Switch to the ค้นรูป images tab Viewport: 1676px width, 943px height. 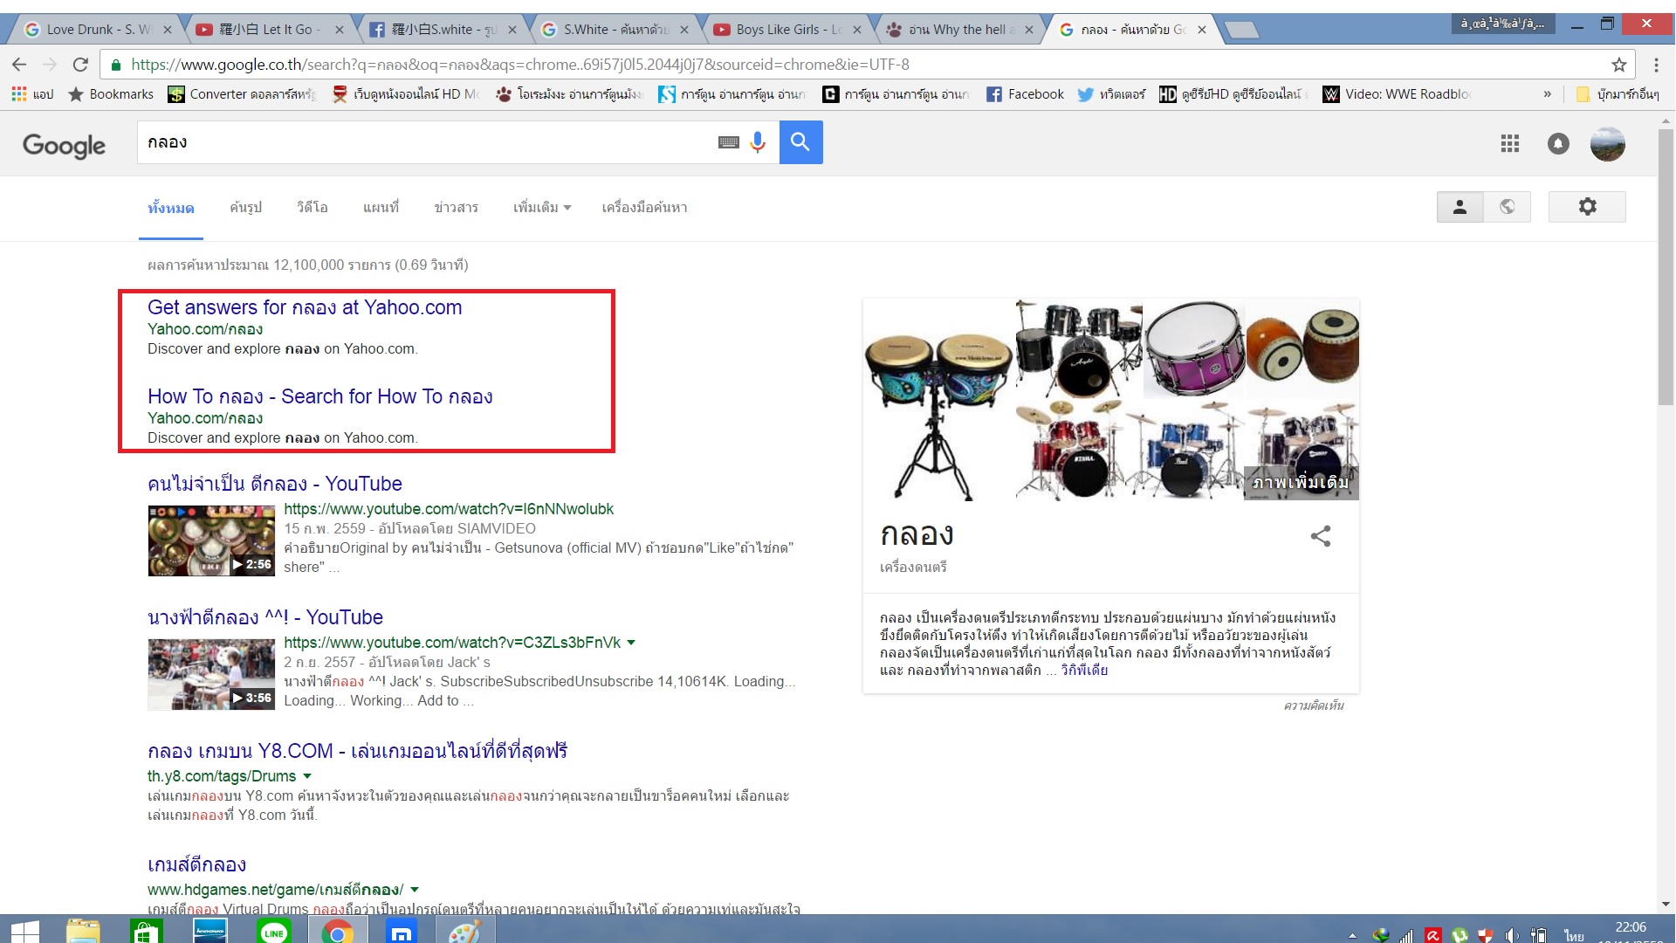pos(245,208)
